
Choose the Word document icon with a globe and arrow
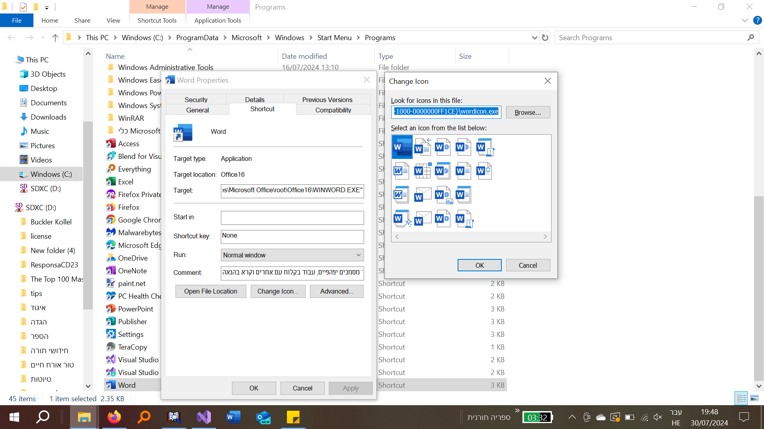(463, 147)
